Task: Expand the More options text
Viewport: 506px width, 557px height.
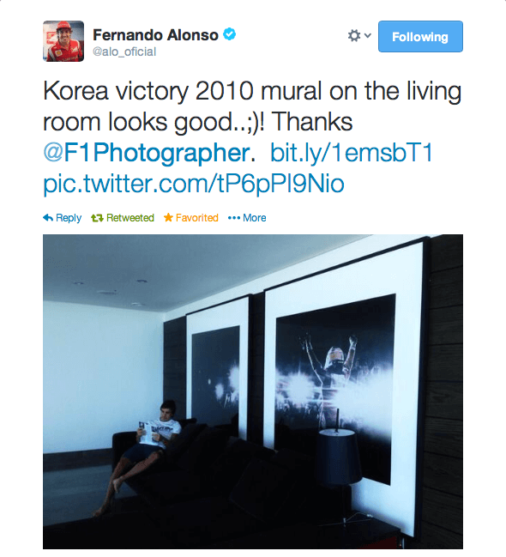Action: click(x=254, y=218)
